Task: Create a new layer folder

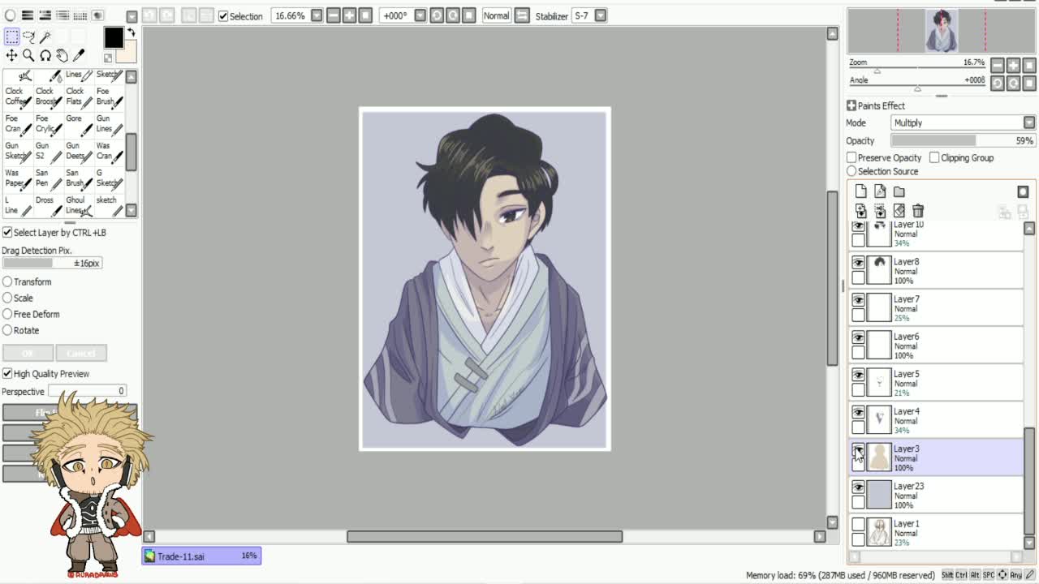Action: tap(899, 191)
